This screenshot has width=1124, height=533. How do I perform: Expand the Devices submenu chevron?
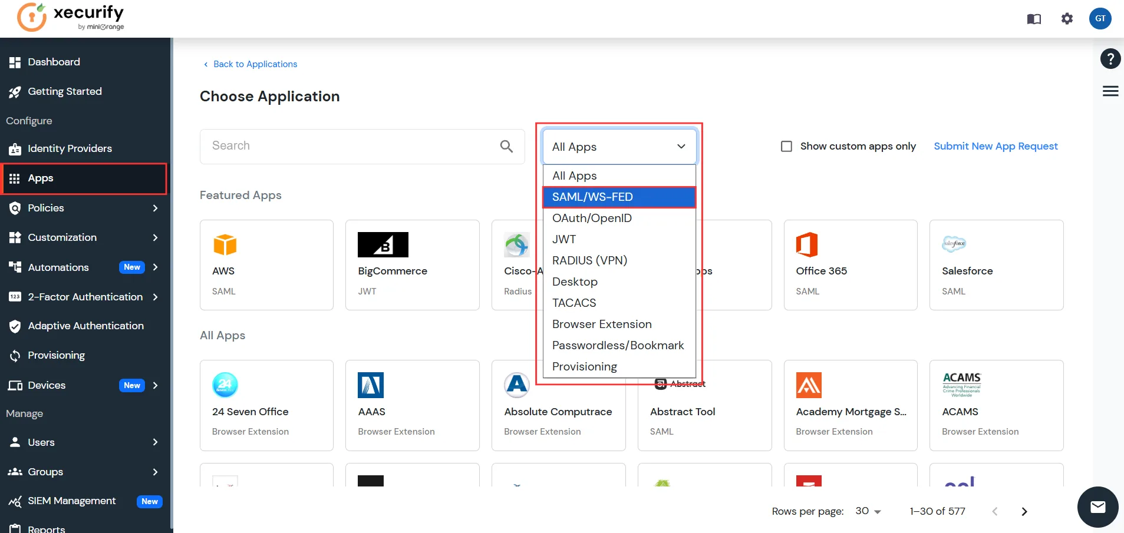click(155, 385)
